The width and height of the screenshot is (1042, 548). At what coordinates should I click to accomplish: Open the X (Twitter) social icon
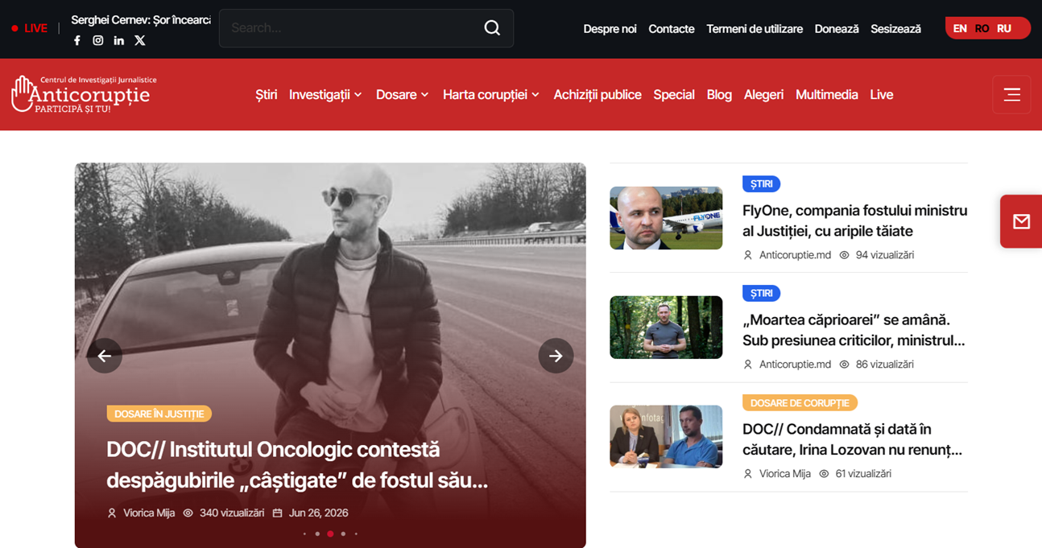pos(140,40)
